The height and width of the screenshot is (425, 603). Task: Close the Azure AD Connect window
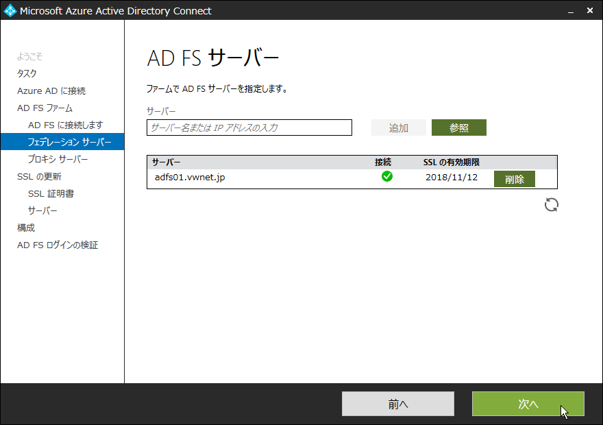pos(590,11)
